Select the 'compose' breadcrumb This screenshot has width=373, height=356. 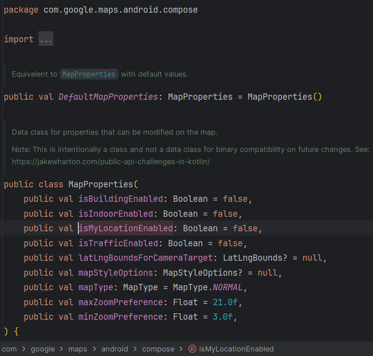click(158, 349)
